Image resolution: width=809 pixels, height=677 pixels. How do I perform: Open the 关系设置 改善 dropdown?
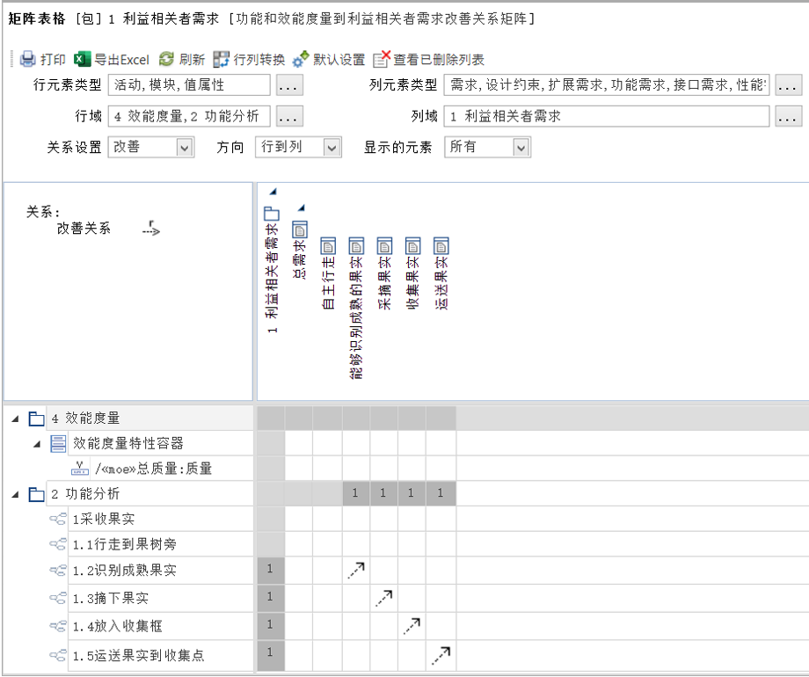[185, 148]
